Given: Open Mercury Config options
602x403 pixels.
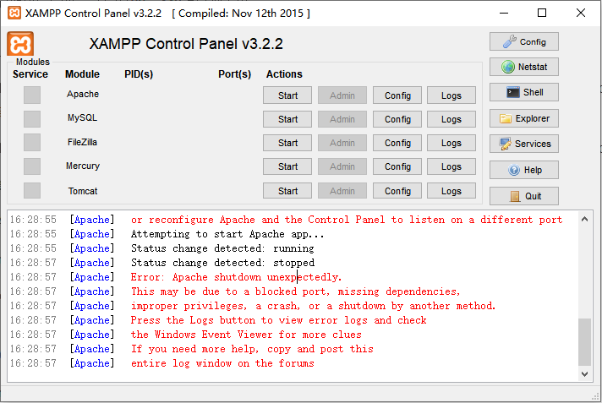Looking at the screenshot, I should click(x=397, y=166).
